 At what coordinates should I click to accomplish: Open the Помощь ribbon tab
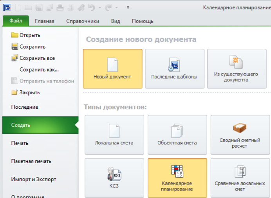[x=143, y=21]
